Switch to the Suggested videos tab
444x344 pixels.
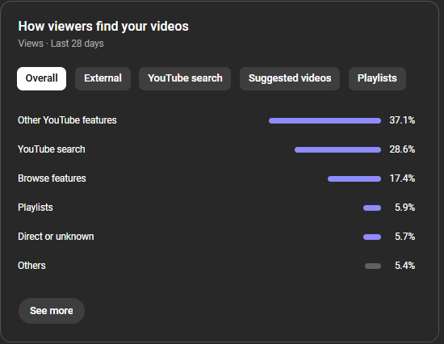point(290,78)
